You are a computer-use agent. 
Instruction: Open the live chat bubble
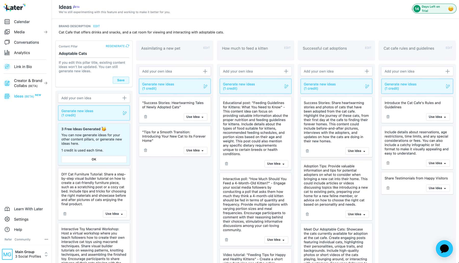tap(444, 249)
